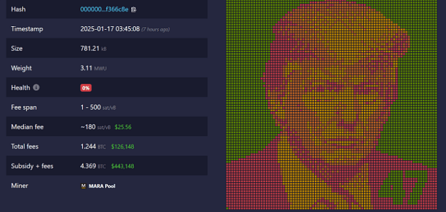This screenshot has height=212, width=446.
Task: Click the Health info icon
Action: click(x=36, y=88)
